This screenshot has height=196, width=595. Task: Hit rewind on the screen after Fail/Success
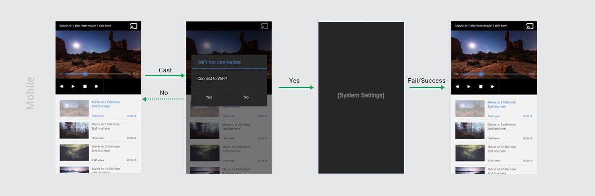pos(458,86)
